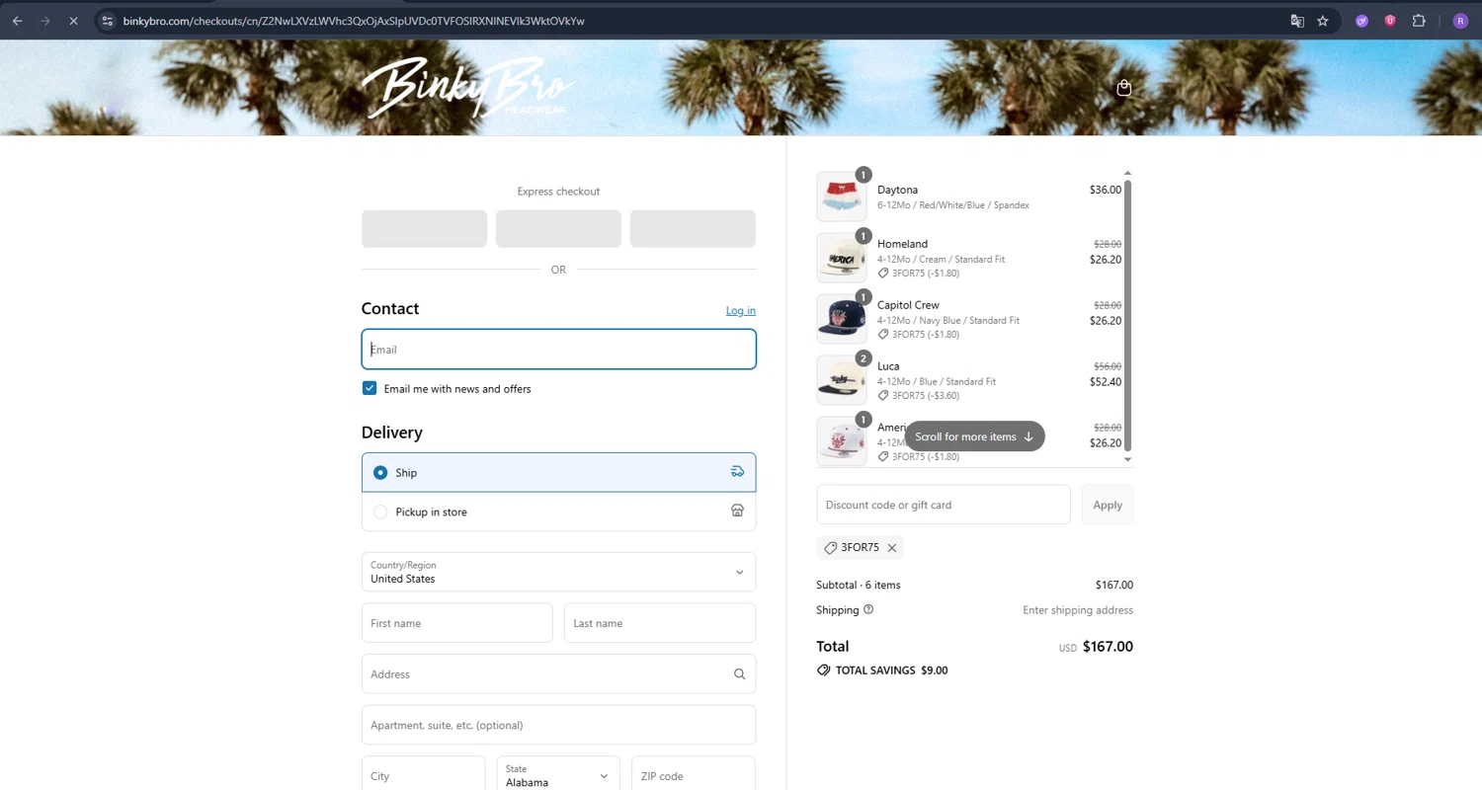The height and width of the screenshot is (790, 1482).
Task: Click the City field
Action: coord(423,775)
